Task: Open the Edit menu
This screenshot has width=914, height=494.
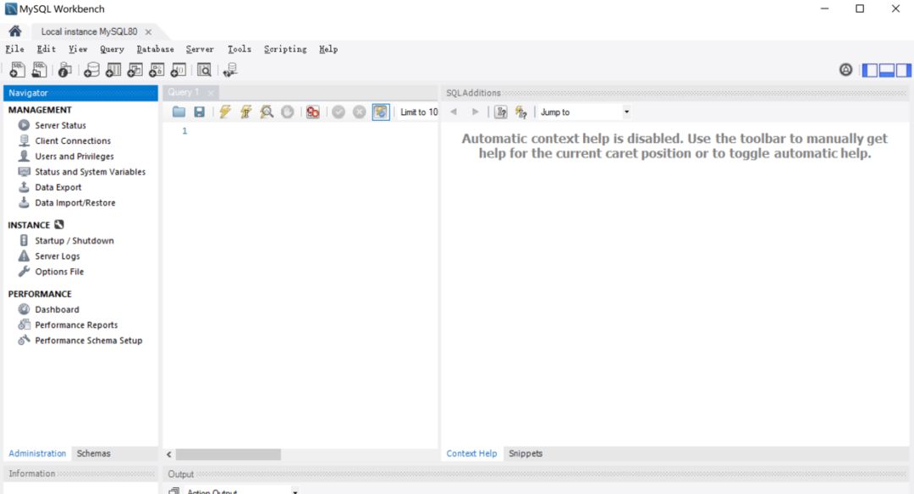Action: tap(46, 49)
